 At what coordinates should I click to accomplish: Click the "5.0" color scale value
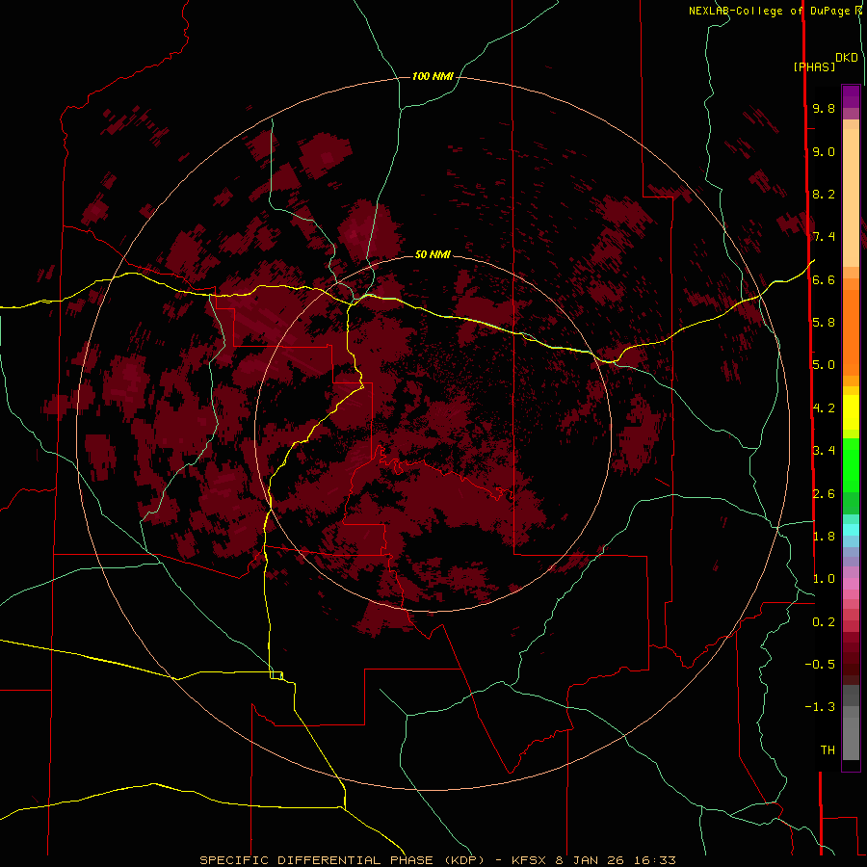(x=824, y=365)
